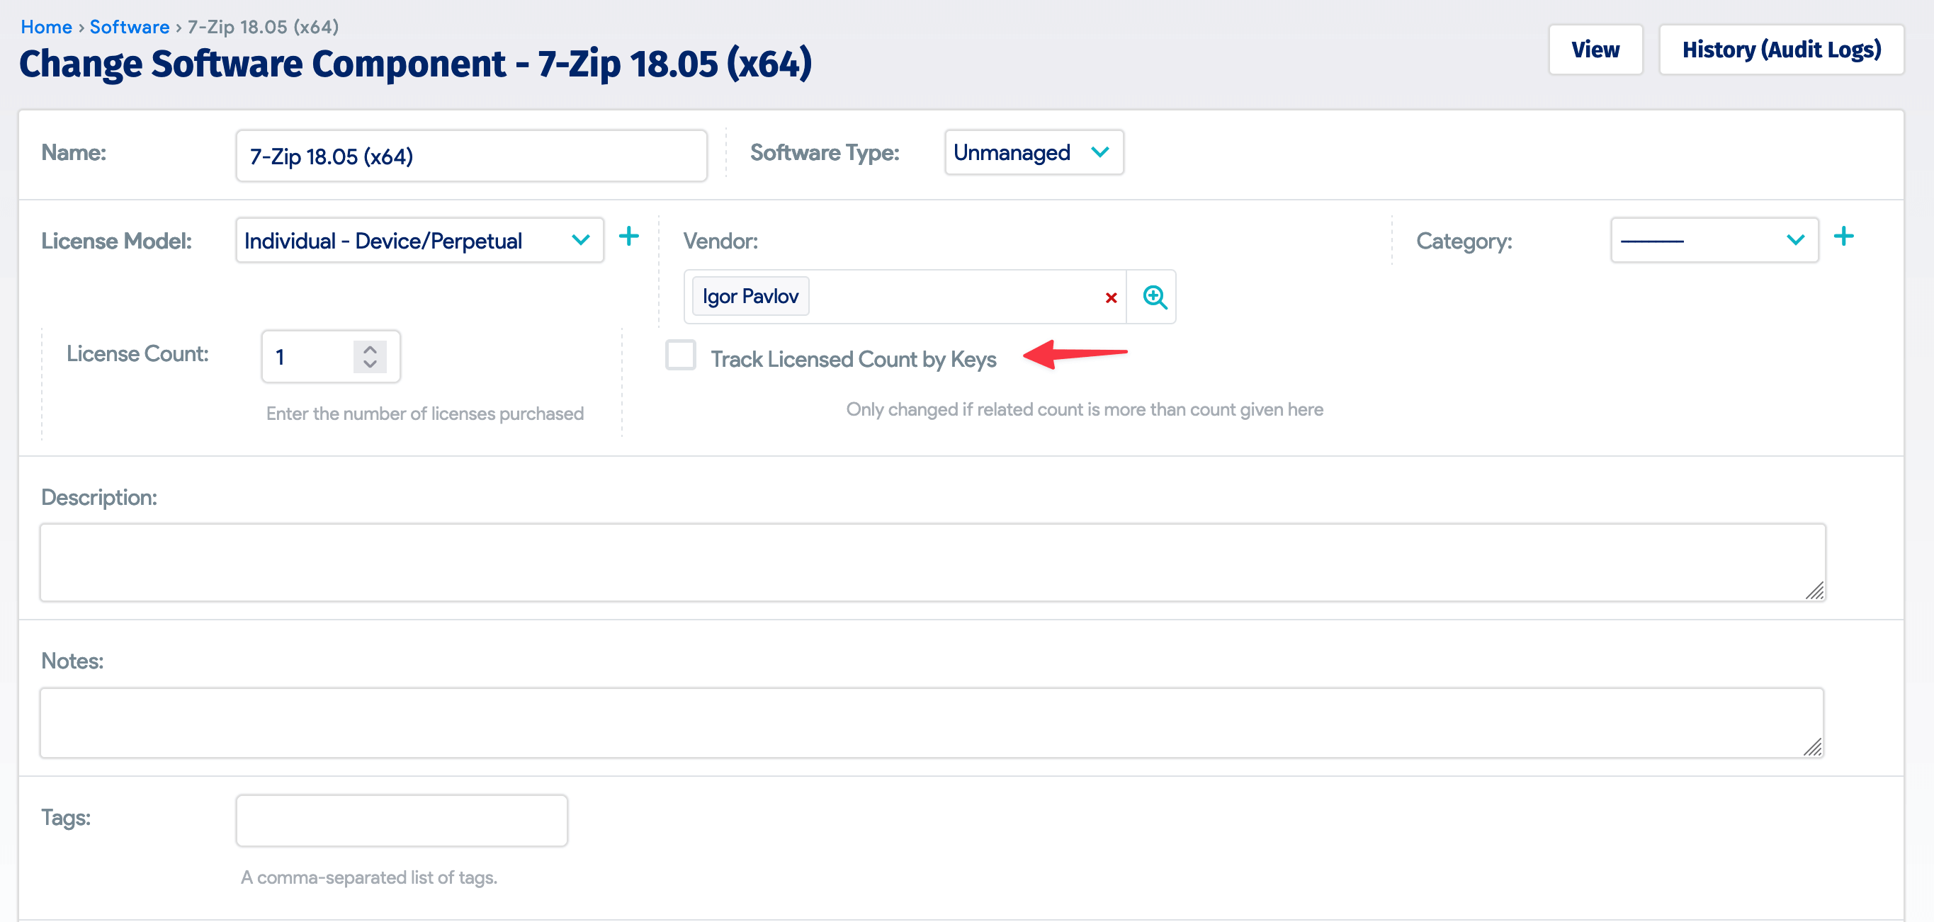
Task: Select the Igor Pavlov vendor chip
Action: [x=749, y=295]
